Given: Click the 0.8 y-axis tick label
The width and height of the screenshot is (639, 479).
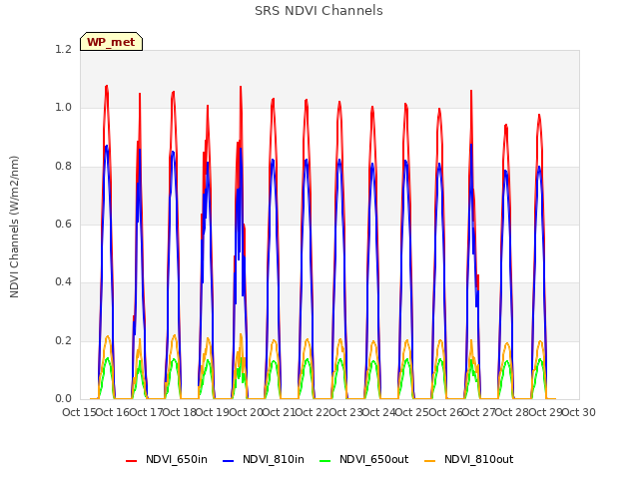Looking at the screenshot, I should (63, 166).
